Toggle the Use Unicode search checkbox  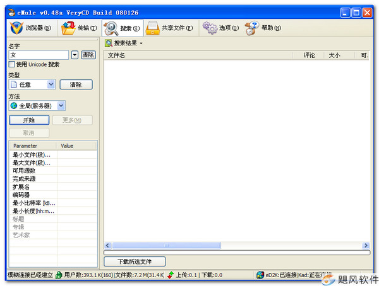(x=11, y=64)
